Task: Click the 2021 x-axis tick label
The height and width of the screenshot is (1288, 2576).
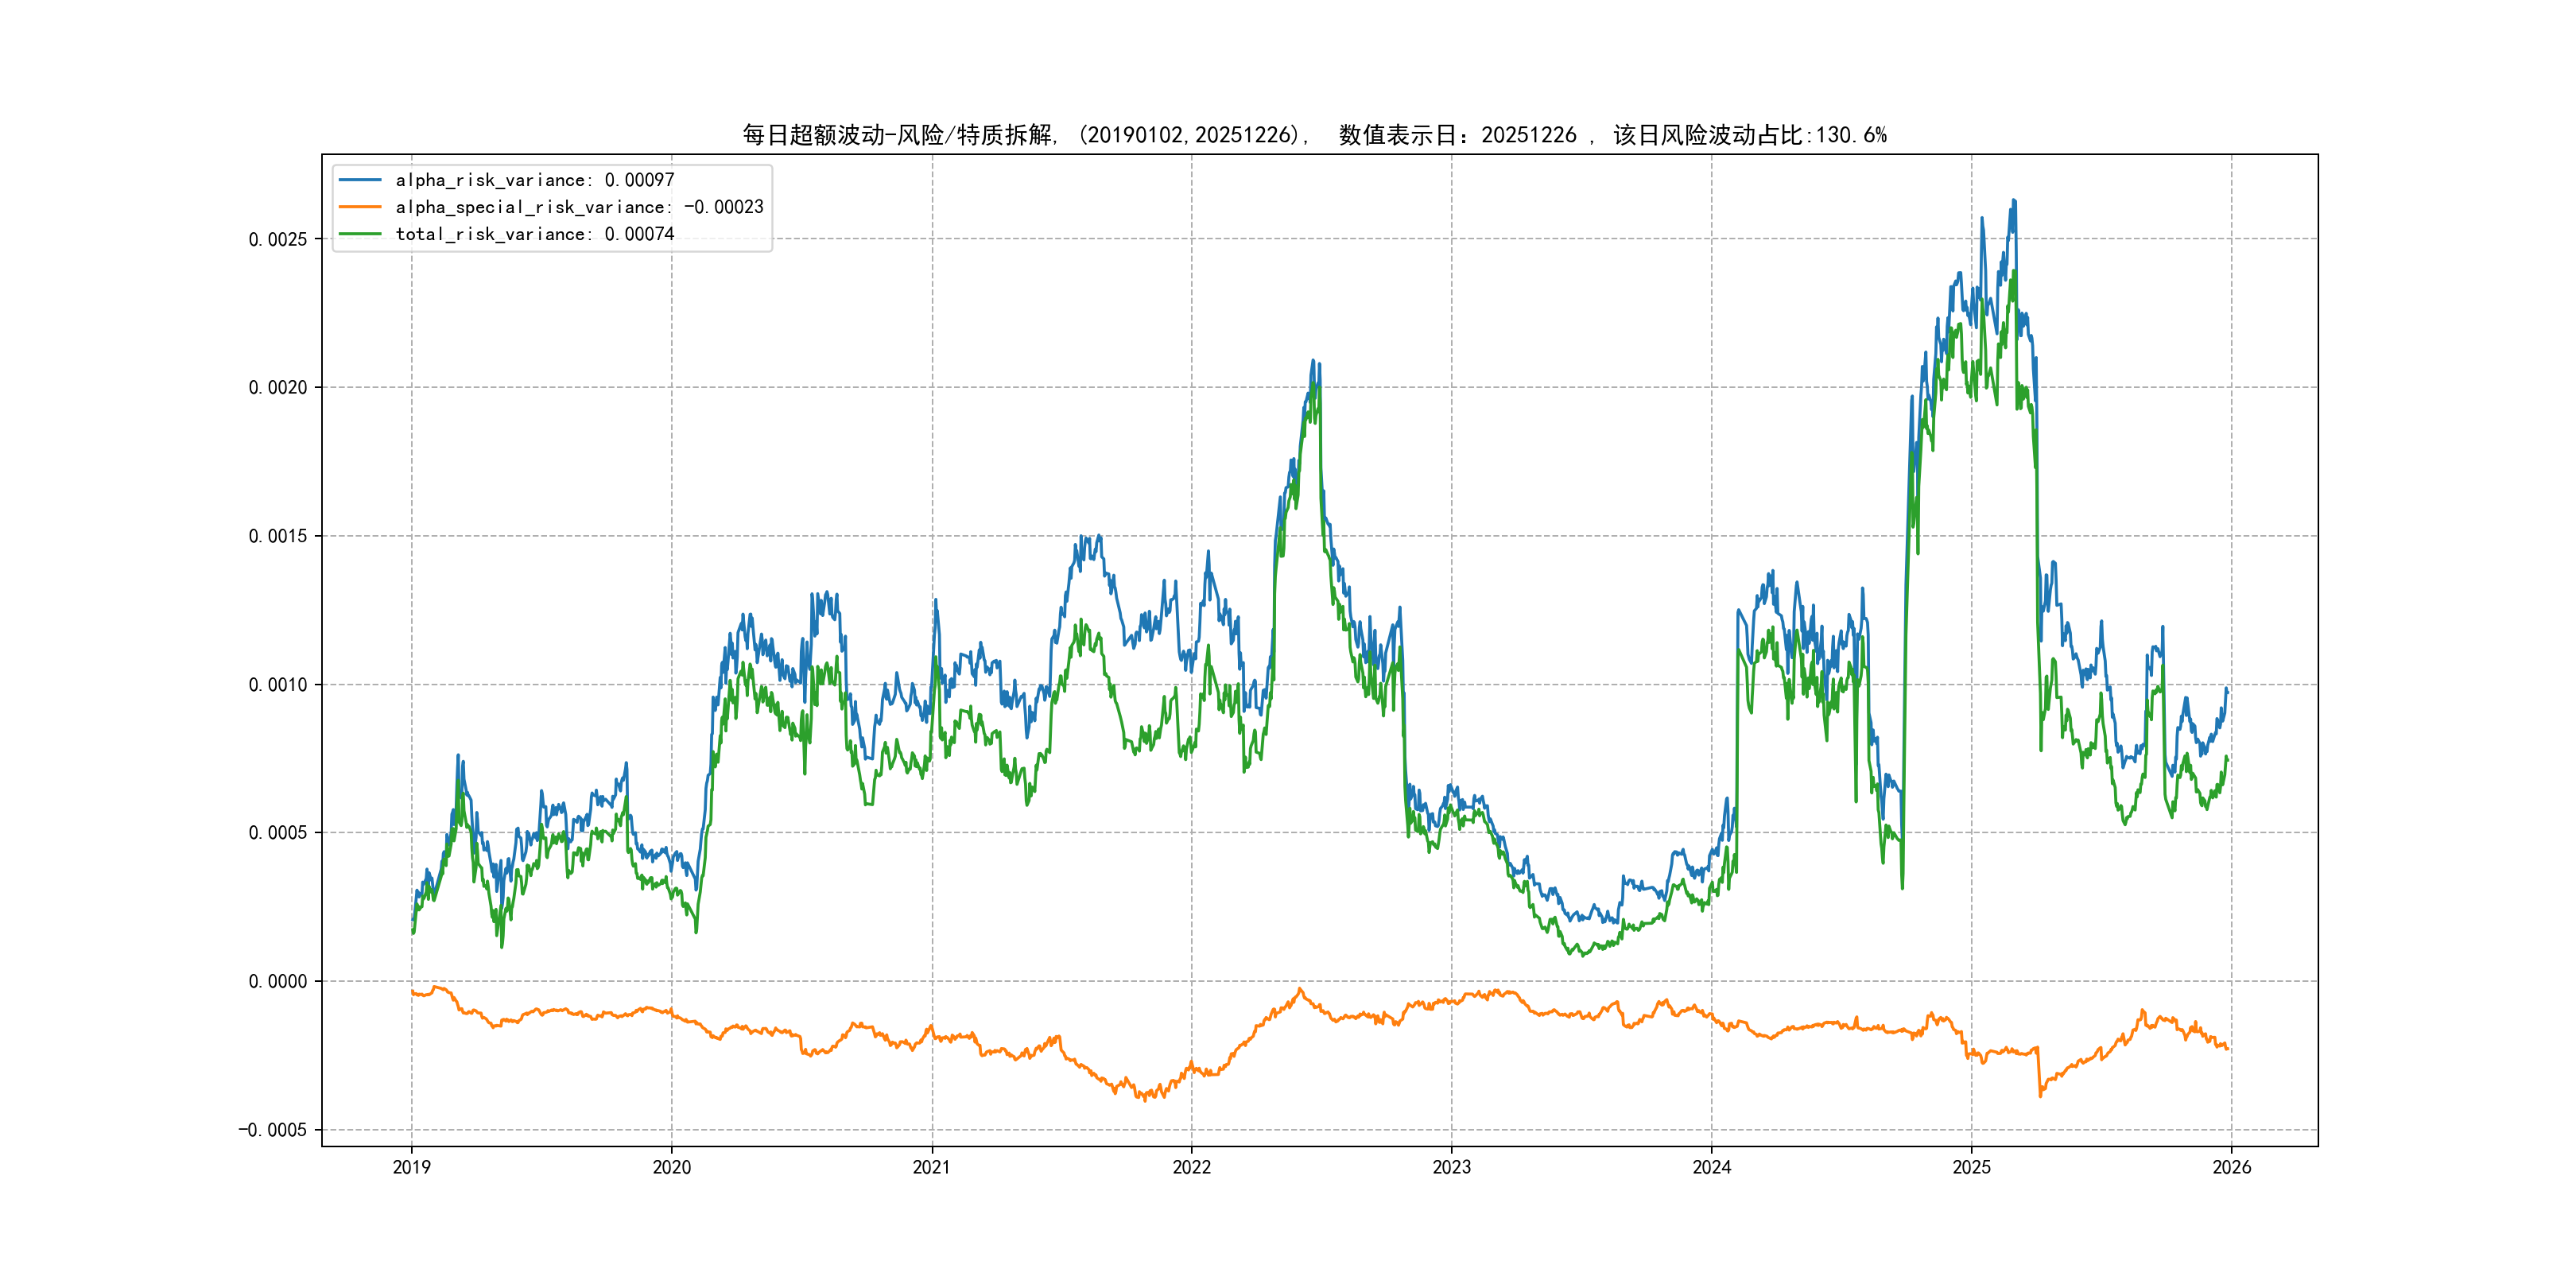Action: (x=931, y=1167)
